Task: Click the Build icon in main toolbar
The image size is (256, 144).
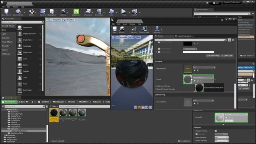Action: [111, 12]
